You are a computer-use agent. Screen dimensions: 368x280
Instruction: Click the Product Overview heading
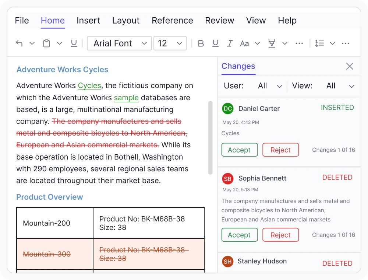coord(50,197)
